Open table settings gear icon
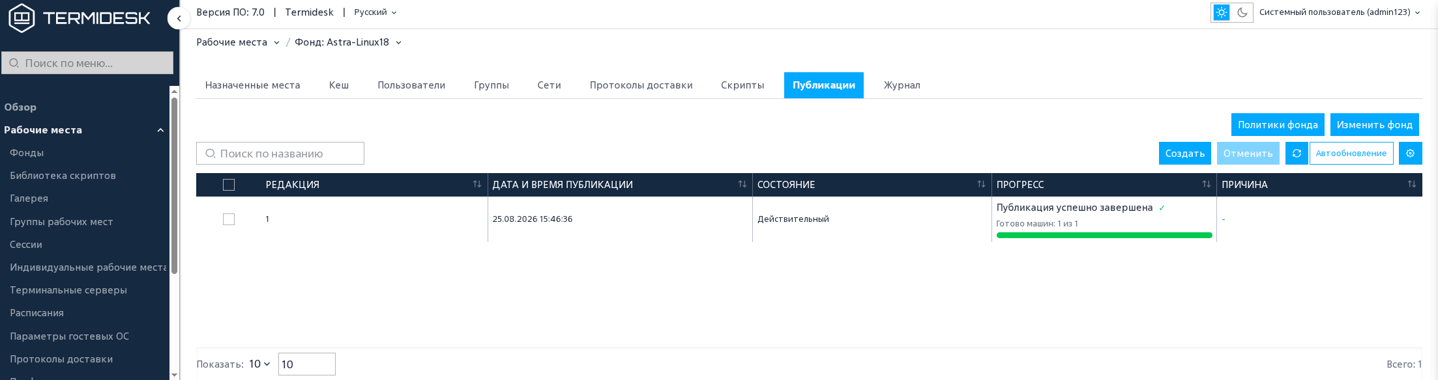 [x=1410, y=154]
